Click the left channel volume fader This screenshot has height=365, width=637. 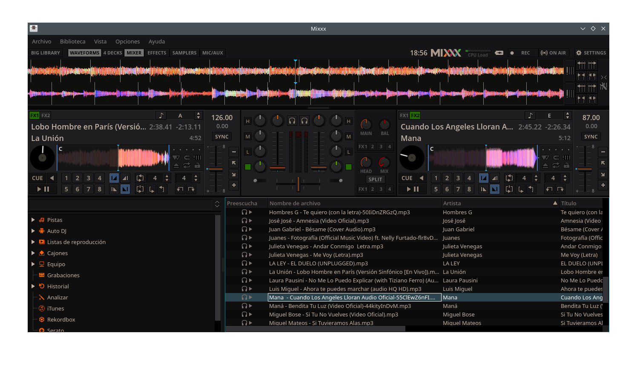[x=277, y=169]
